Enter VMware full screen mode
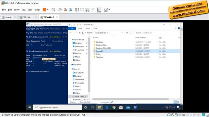Image resolution: width=209 pixels, height=117 pixels. pos(87,10)
